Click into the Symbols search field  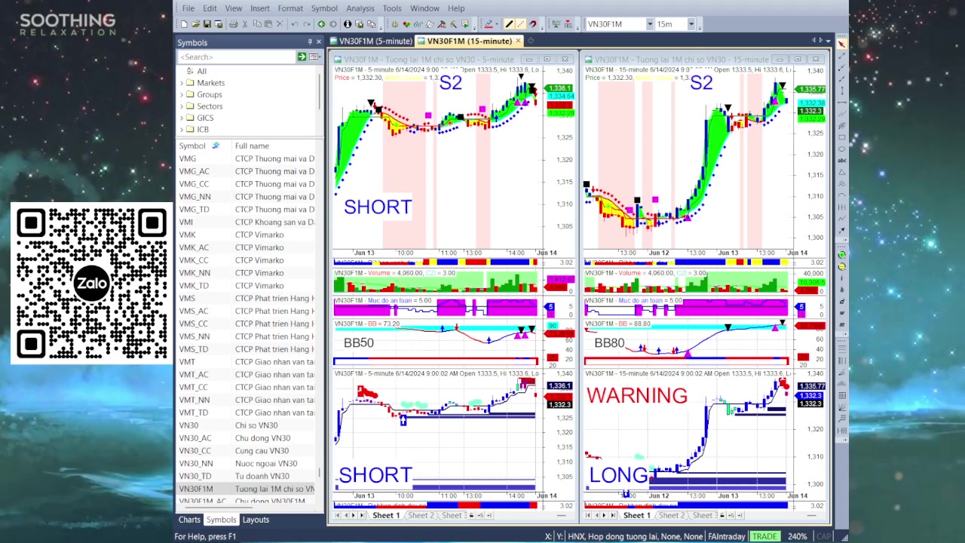[x=237, y=57]
